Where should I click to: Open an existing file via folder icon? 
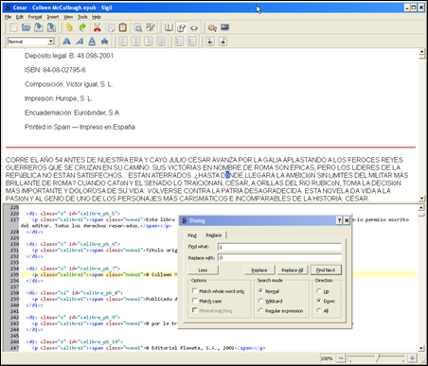[x=27, y=27]
